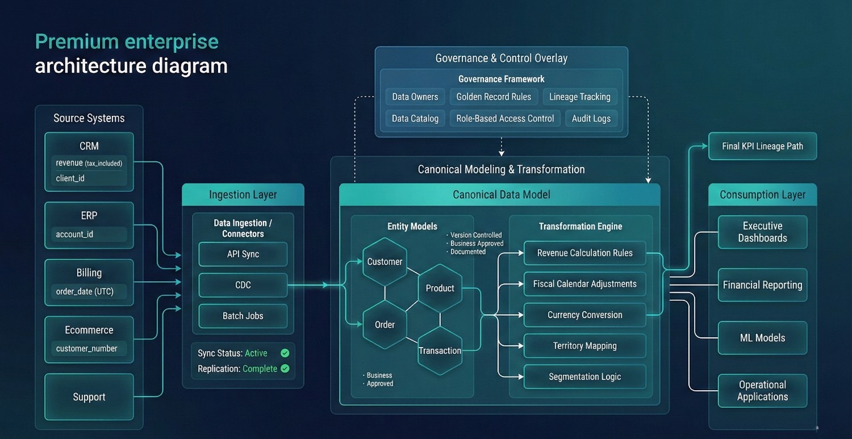Click the Sync Status green checkmark

pyautogui.click(x=285, y=353)
